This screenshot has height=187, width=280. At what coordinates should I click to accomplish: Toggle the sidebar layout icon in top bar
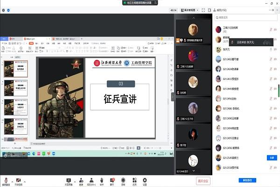click(x=210, y=10)
